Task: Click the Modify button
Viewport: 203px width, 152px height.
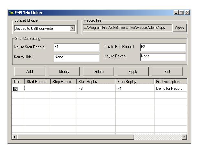Action: tap(64, 72)
